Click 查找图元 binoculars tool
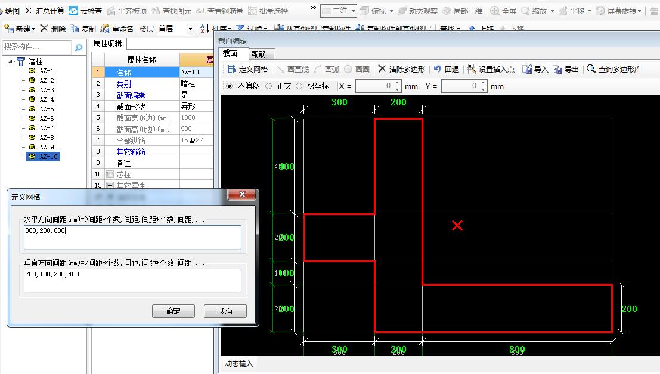 (171, 11)
